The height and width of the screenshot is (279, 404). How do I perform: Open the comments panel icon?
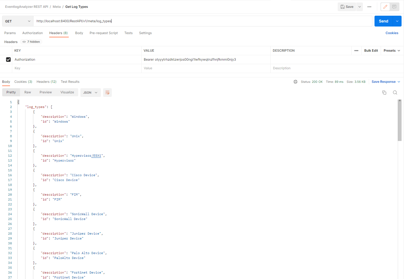tap(394, 6)
